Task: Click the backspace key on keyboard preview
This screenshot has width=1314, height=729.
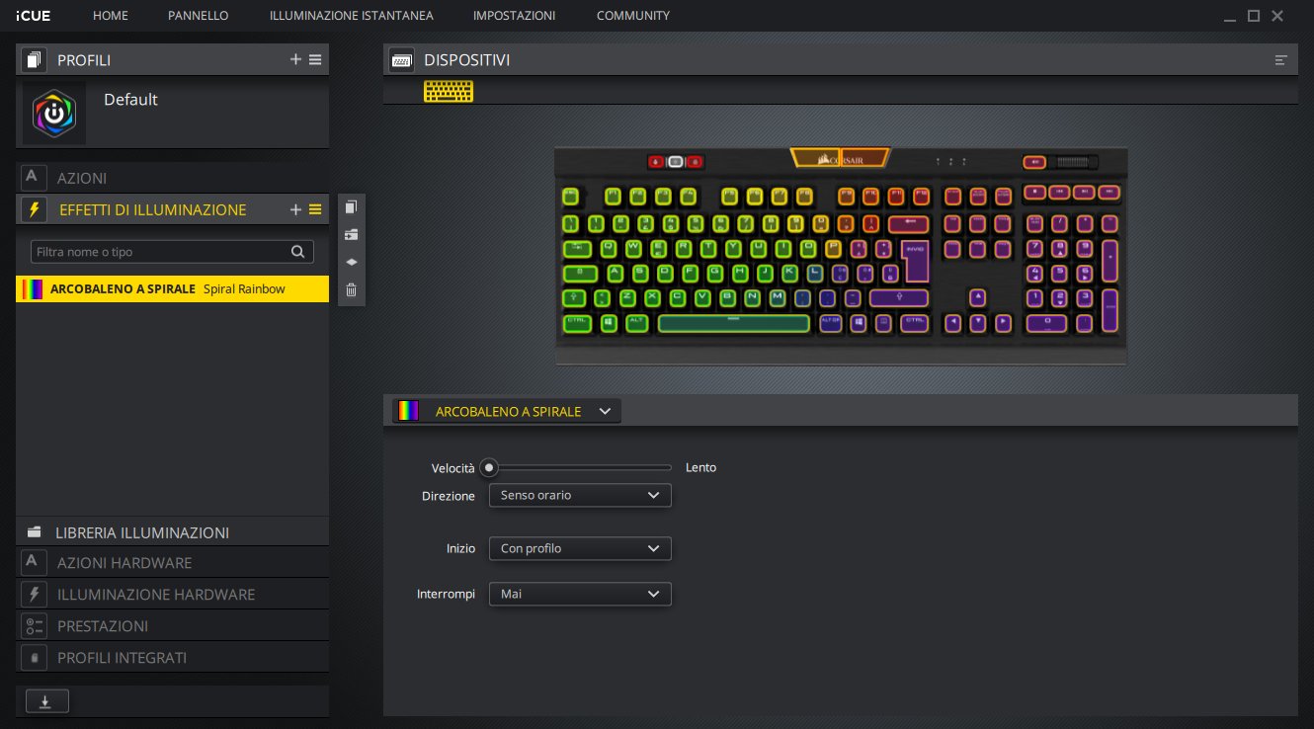Action: [909, 223]
